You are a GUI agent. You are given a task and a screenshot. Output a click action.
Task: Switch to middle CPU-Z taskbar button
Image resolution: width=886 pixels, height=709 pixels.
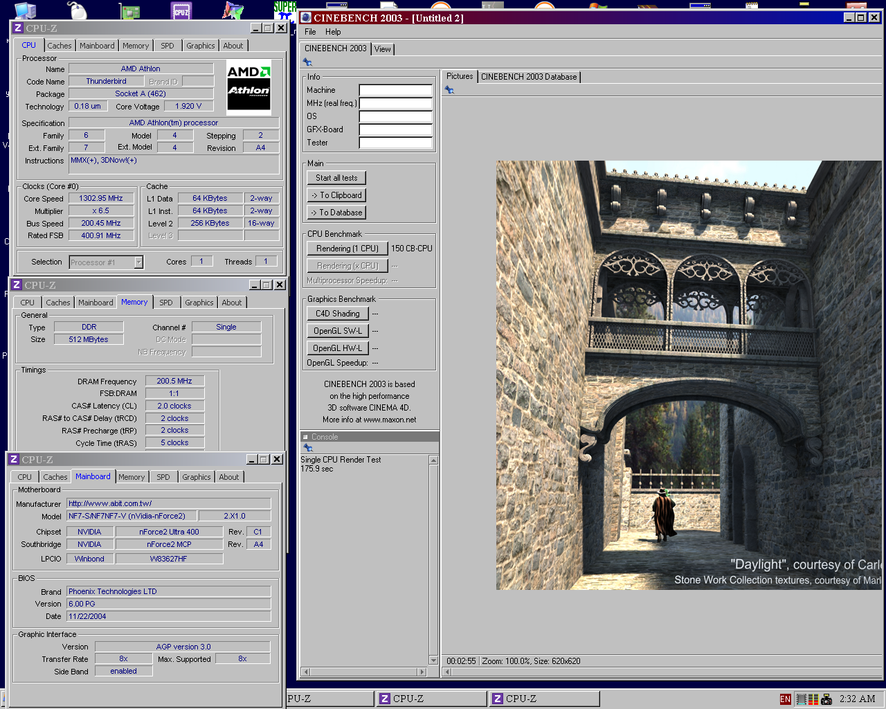click(x=431, y=699)
